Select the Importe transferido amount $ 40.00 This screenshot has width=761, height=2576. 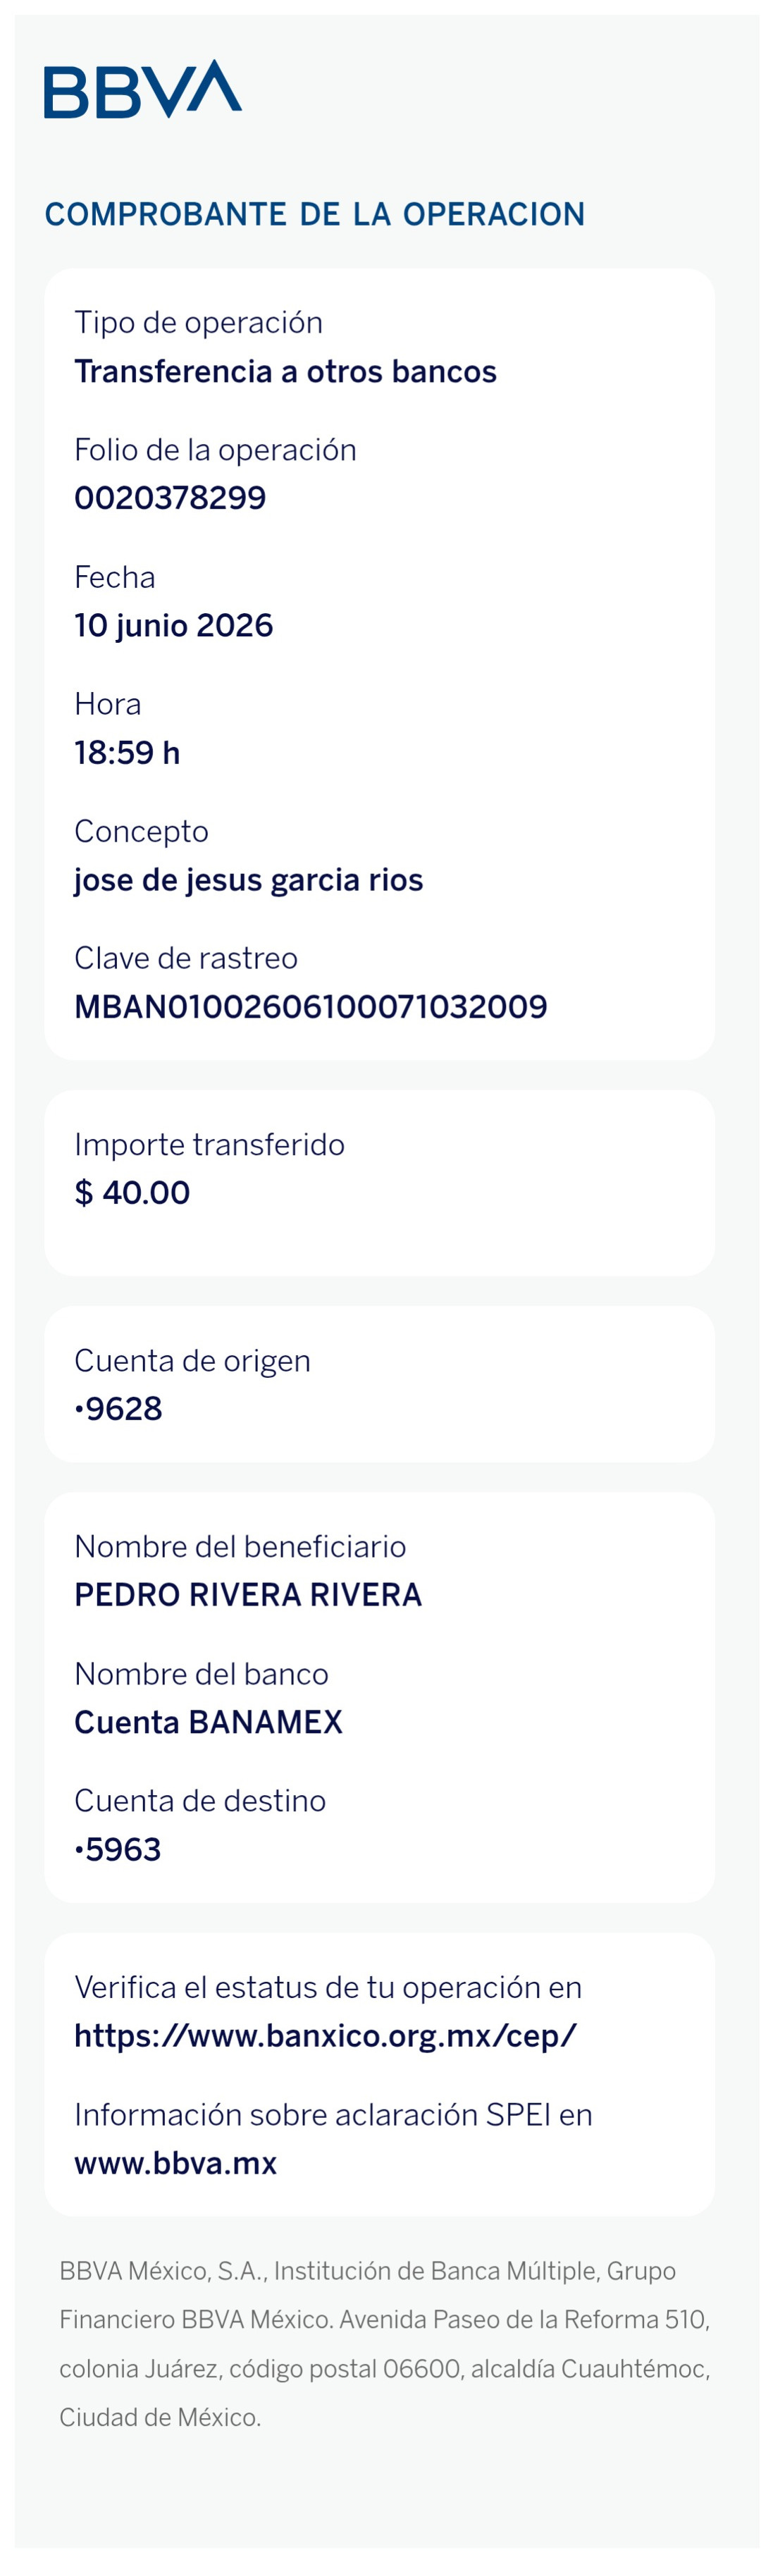point(132,1193)
